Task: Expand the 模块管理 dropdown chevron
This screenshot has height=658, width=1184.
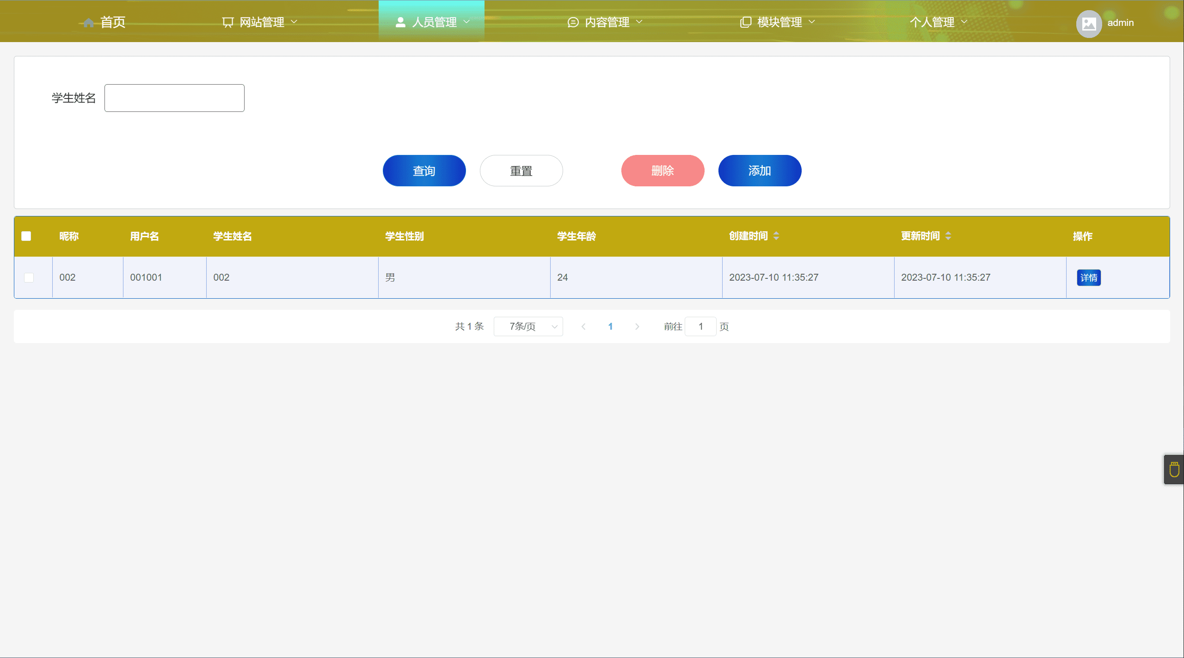Action: pyautogui.click(x=812, y=22)
